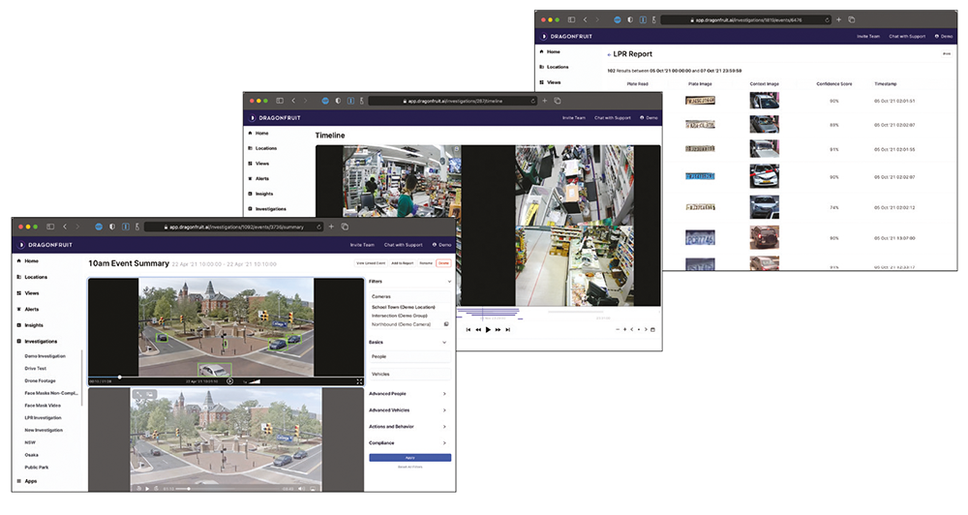Open Insights in the front window sidebar

point(34,325)
